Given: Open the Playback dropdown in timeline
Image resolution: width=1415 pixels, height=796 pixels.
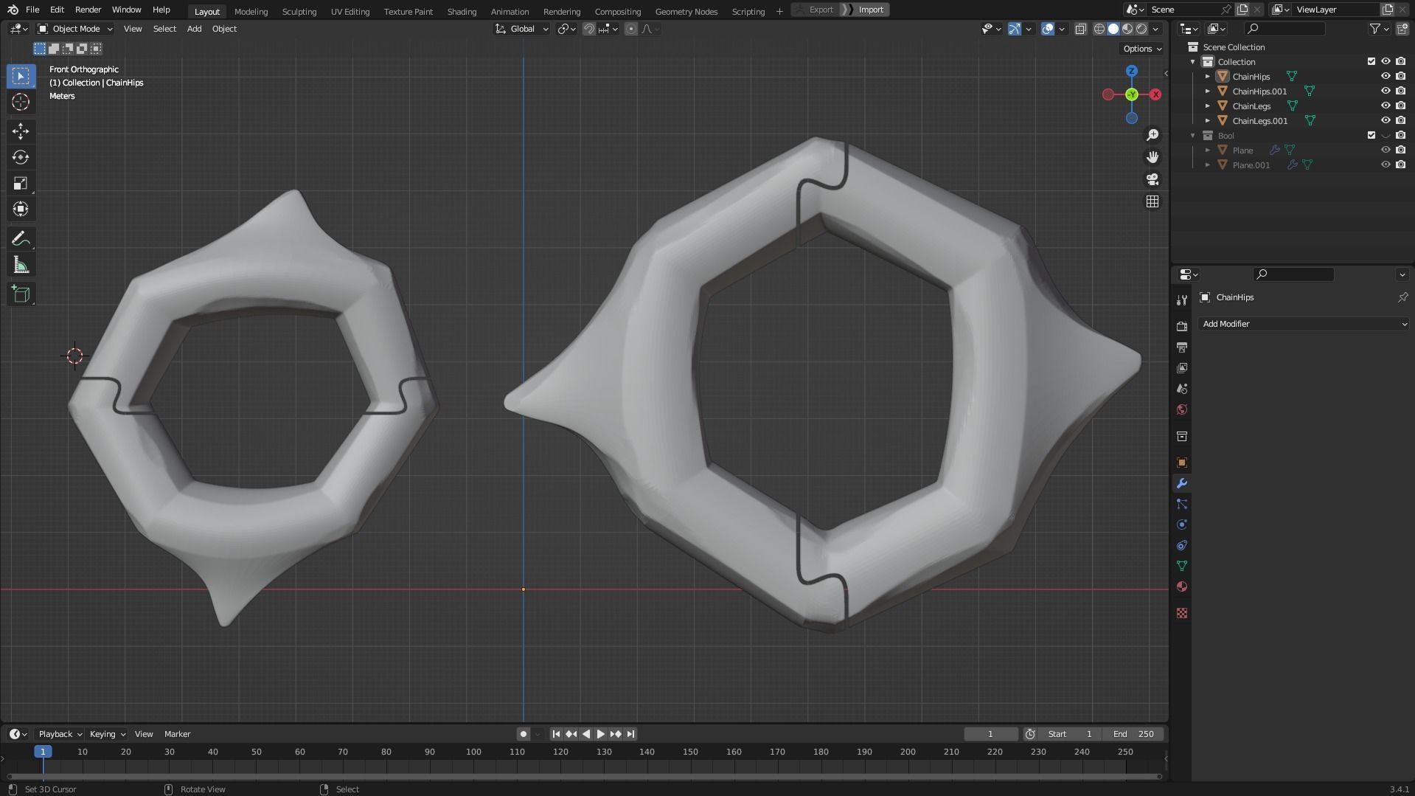Looking at the screenshot, I should click(x=60, y=734).
